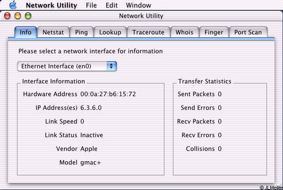Click the Recv Errors label

[198, 135]
